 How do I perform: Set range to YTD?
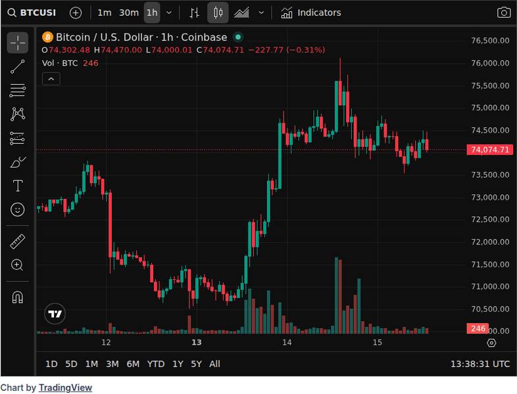click(x=156, y=364)
